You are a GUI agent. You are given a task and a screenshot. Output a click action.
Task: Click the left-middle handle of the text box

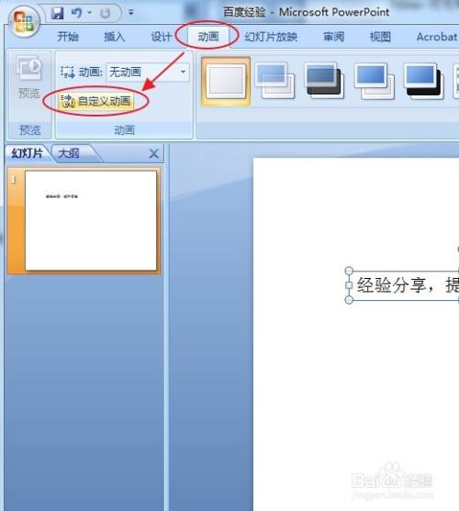pos(349,285)
